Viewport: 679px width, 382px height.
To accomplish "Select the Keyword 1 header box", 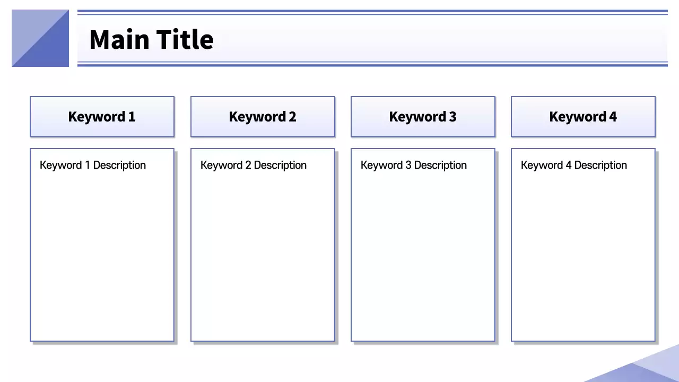I will [102, 117].
